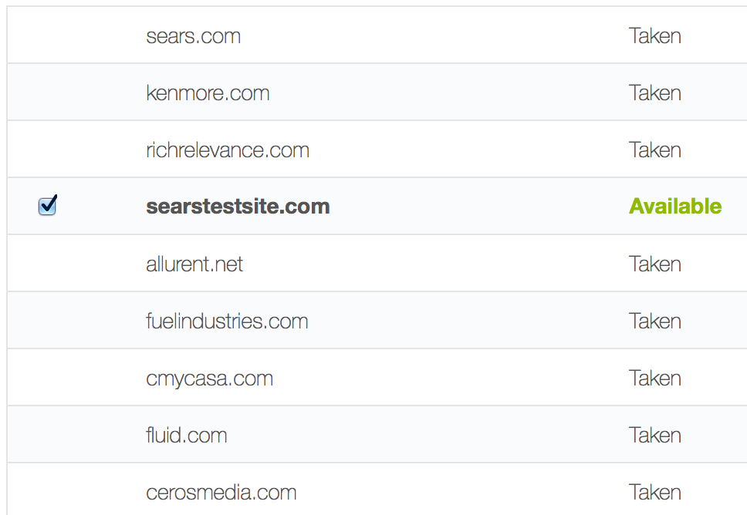Screen dimensions: 747x515
Task: Click the sears.com domain name
Action: (x=193, y=36)
